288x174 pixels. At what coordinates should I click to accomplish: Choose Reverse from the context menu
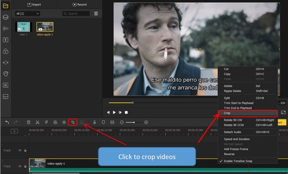tap(248, 154)
